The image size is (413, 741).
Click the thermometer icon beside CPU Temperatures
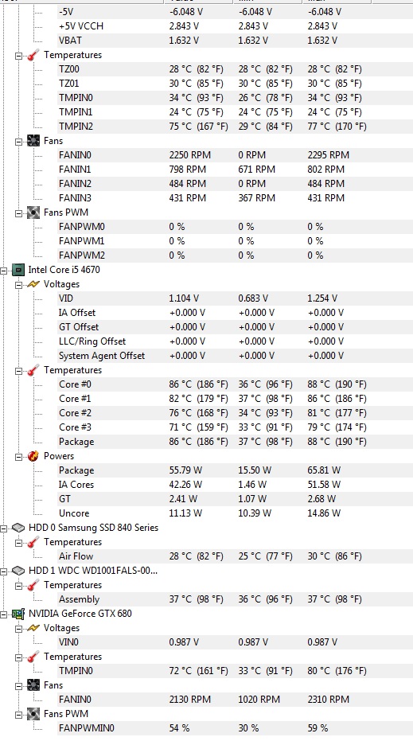point(33,370)
